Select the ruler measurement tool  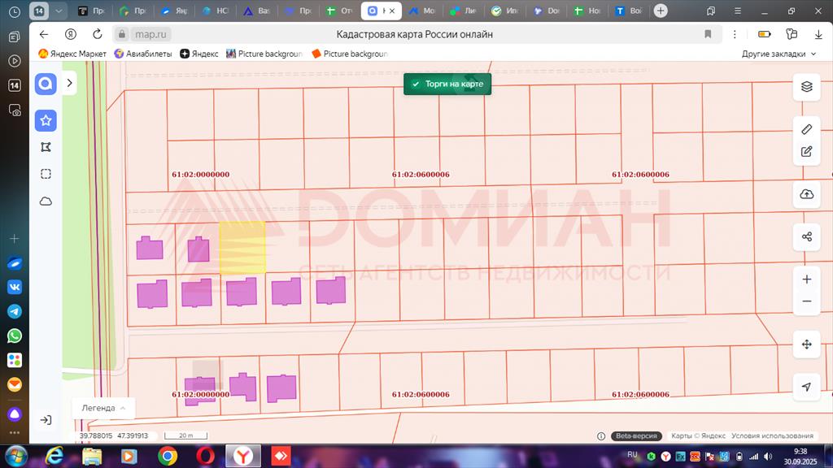(806, 129)
